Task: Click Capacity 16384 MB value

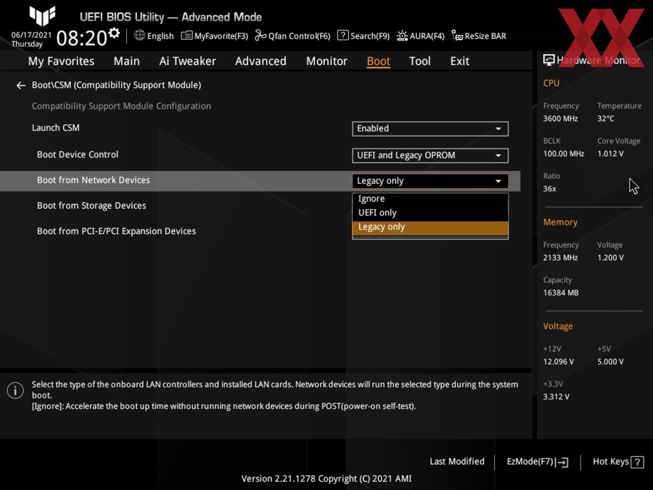Action: (x=561, y=293)
